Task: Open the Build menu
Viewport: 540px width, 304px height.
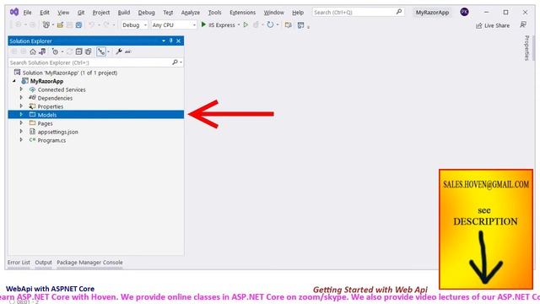Action: tap(124, 13)
